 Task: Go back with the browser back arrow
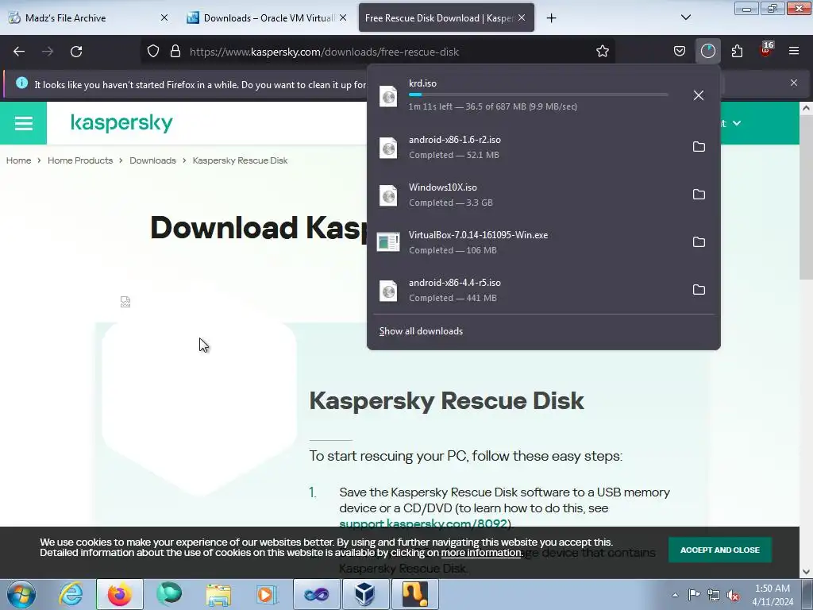click(x=19, y=52)
